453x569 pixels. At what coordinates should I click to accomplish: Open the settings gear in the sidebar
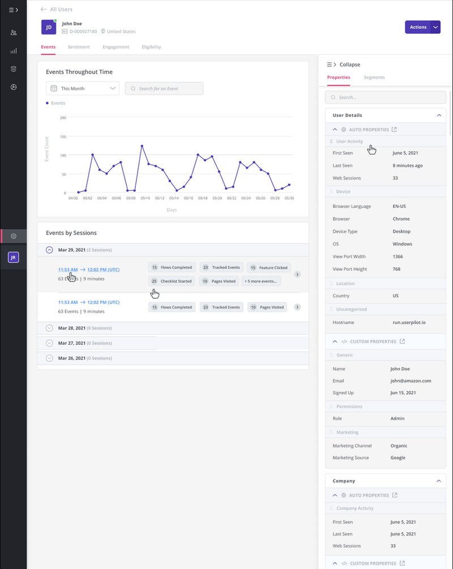point(12,236)
